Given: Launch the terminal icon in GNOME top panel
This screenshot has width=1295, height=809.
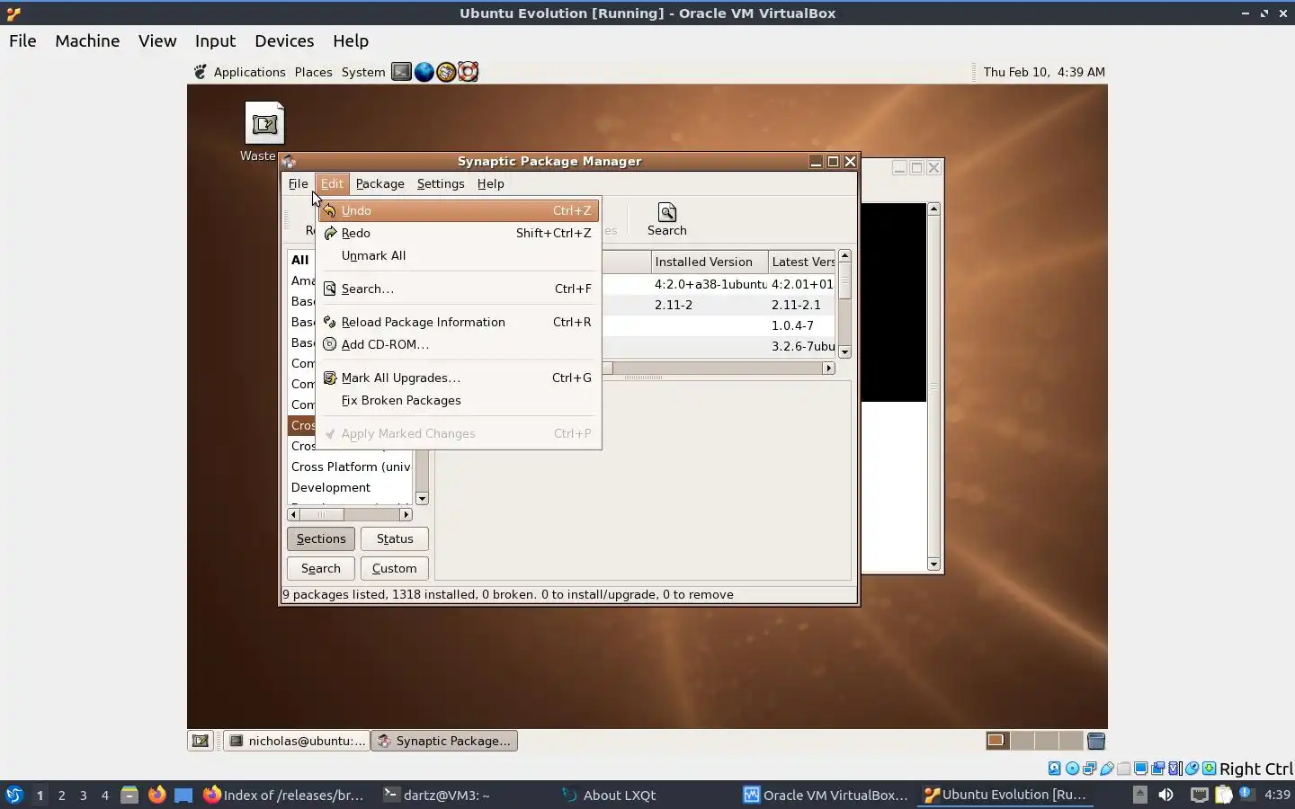Looking at the screenshot, I should (x=401, y=72).
